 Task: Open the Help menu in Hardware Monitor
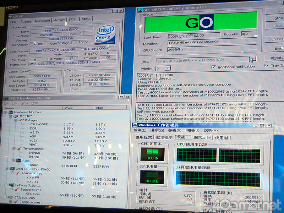(34, 103)
